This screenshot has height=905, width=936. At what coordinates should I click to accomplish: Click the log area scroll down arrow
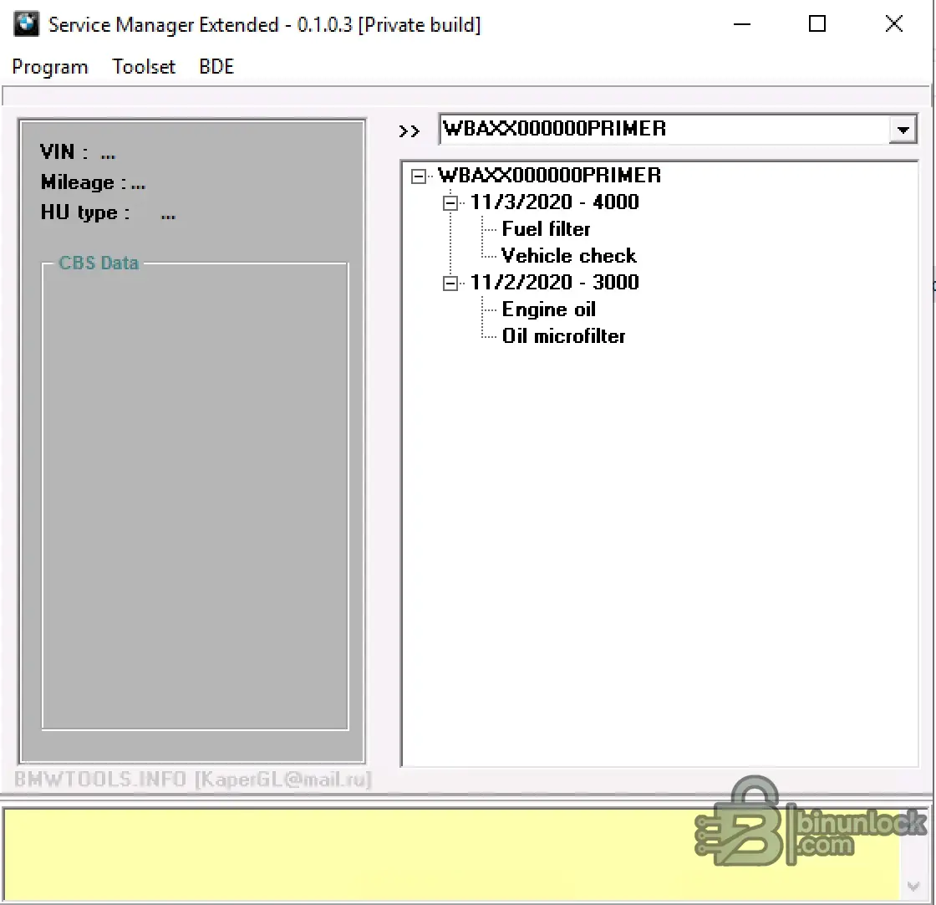[x=913, y=887]
